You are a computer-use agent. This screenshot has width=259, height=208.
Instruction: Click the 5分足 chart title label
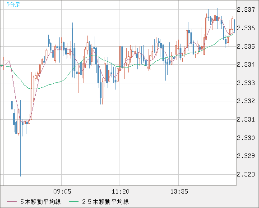coord(13,5)
